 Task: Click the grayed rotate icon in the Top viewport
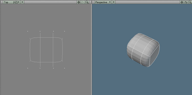[83, 2]
